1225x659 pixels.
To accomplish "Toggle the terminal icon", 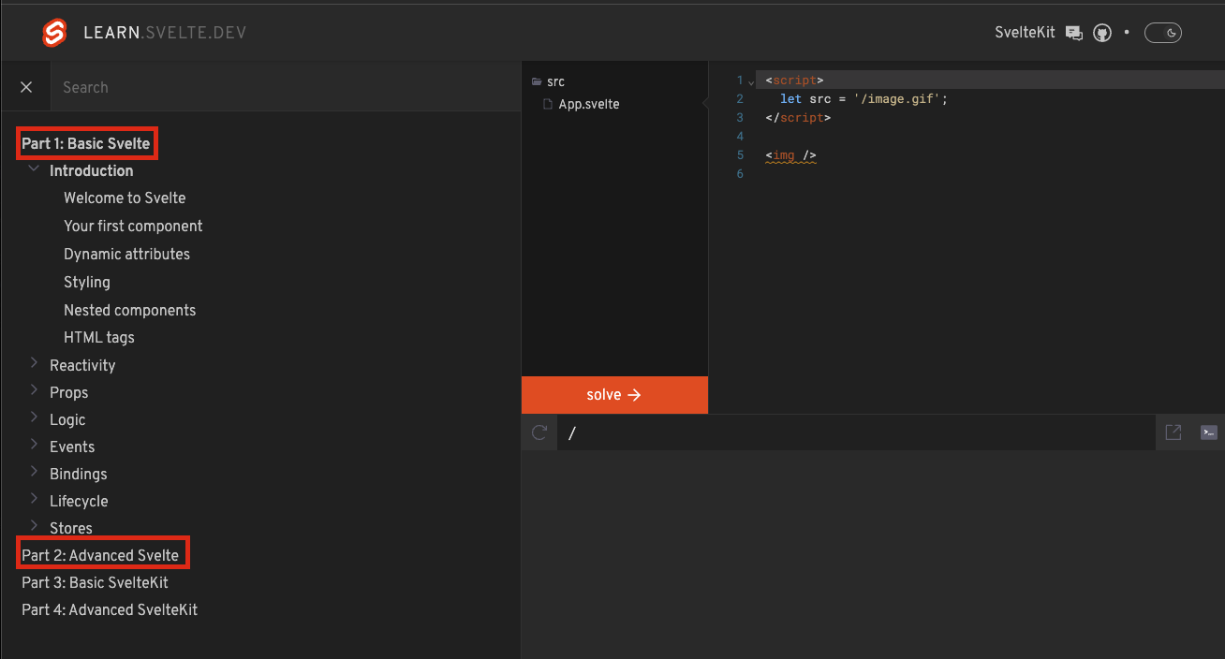I will tap(1209, 432).
